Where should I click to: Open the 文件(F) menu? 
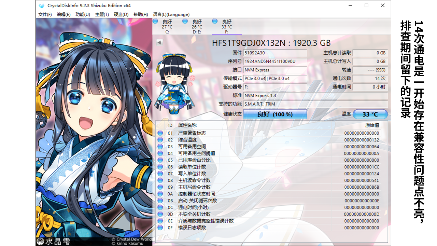pyautogui.click(x=45, y=14)
